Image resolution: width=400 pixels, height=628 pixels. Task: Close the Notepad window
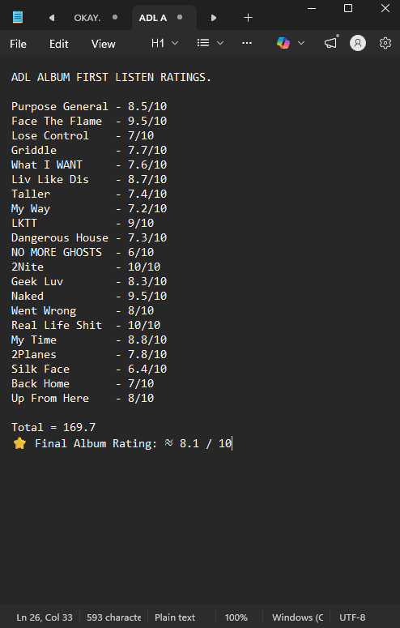point(385,8)
